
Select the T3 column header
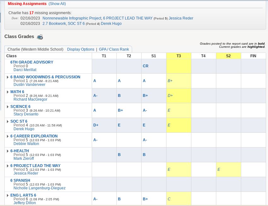click(x=178, y=56)
